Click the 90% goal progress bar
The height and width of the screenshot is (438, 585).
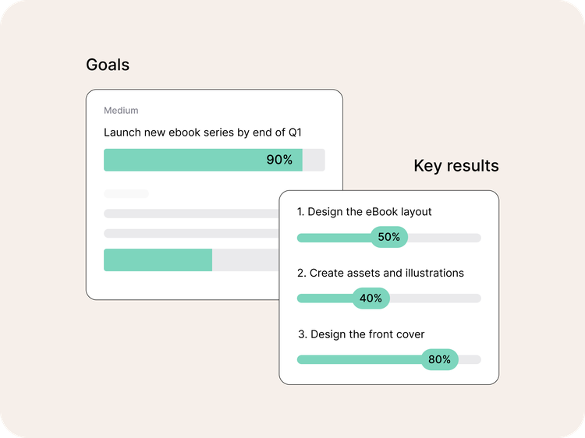tap(203, 160)
